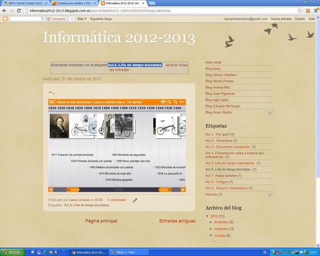Collapse 2012 archive tree

(x=207, y=216)
